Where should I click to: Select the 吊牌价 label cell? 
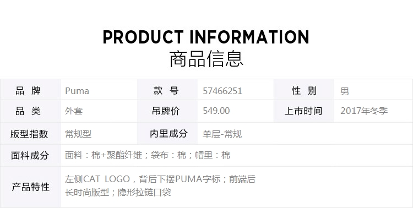167,111
